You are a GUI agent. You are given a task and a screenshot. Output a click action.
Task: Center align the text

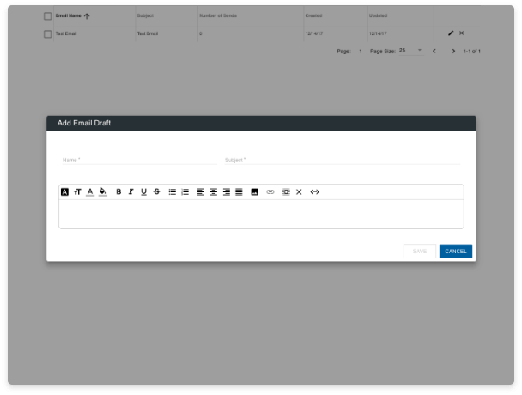coord(214,192)
